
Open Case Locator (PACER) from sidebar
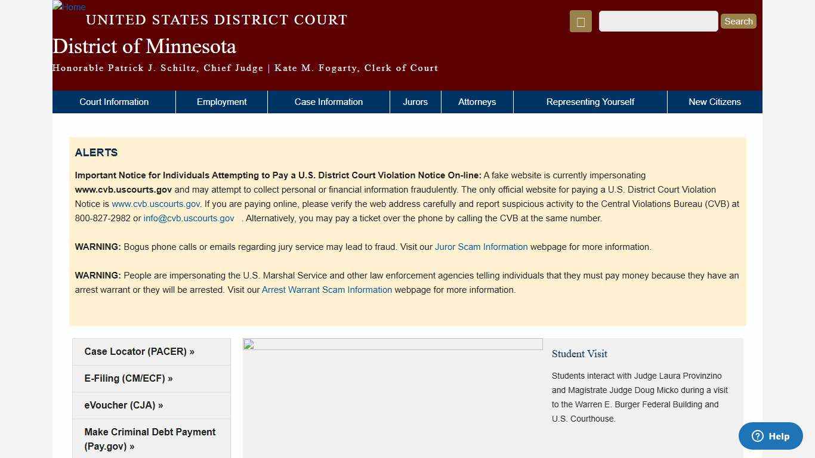(139, 351)
